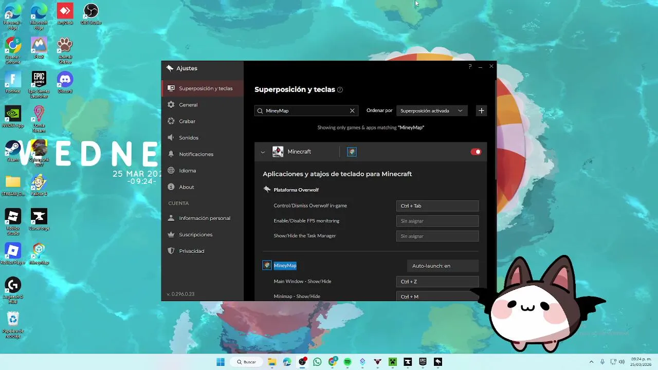Click the Windows Start button
The width and height of the screenshot is (658, 370).
click(221, 362)
